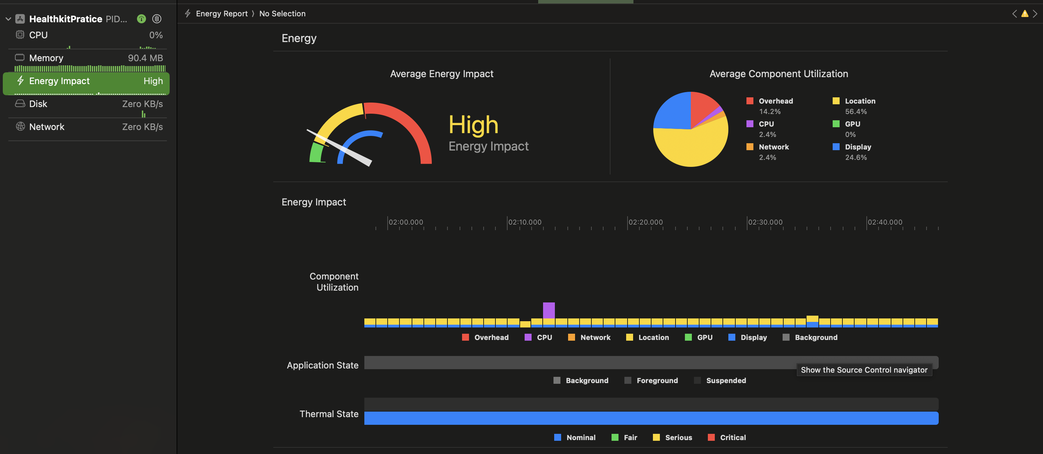This screenshot has height=454, width=1043.
Task: Click the 02:20.000 marker on the timeline
Action: (645, 222)
